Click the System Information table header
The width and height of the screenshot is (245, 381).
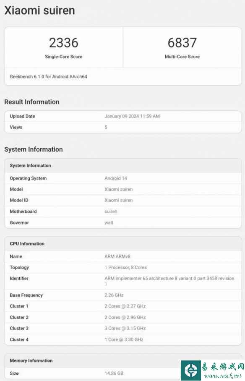click(123, 165)
